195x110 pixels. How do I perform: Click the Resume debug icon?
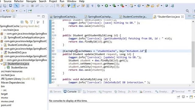23,5
